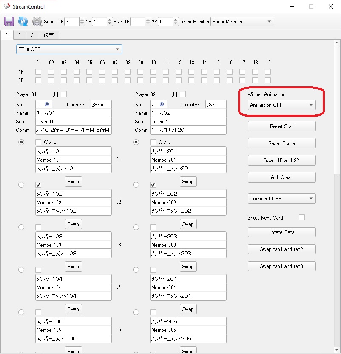Click Swap button below メンバーコメント102

pos(74,224)
